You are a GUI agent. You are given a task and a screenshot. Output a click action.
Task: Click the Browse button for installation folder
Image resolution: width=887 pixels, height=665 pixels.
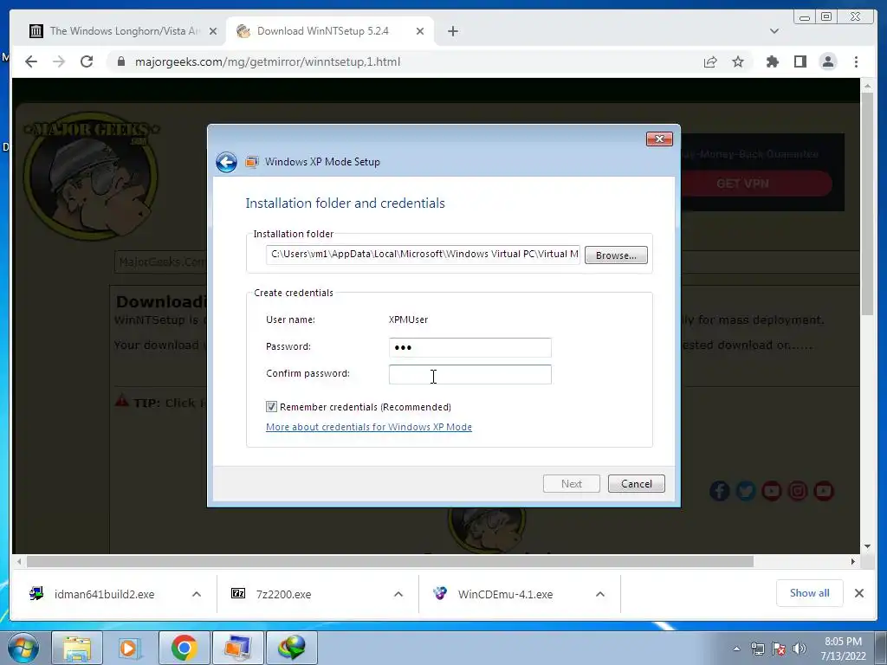click(616, 255)
